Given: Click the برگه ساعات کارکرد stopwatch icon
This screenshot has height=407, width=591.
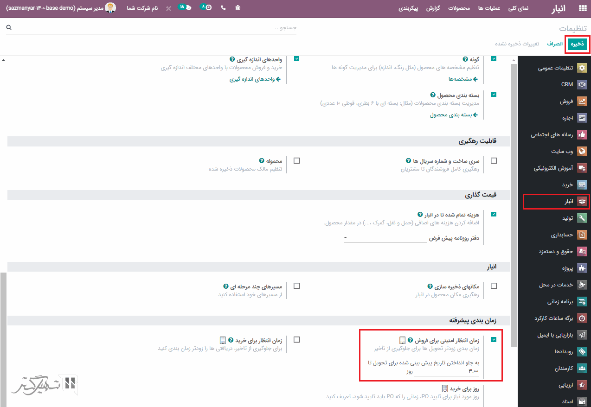Looking at the screenshot, I should (x=582, y=318).
